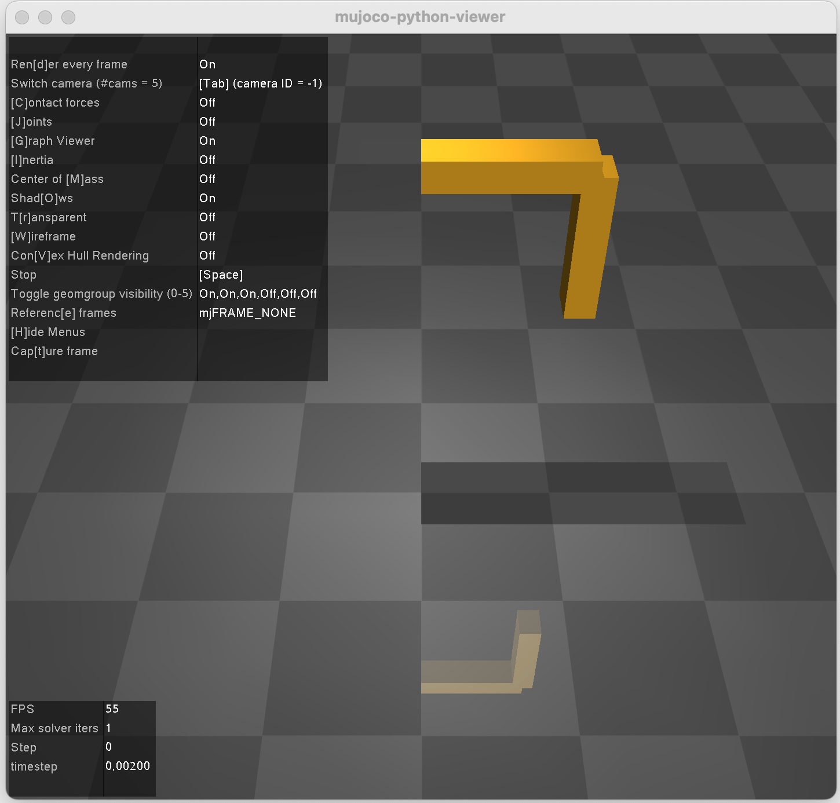Select the '[G]raph Viewer' menu entry
Viewport: 840px width, 803px height.
(53, 141)
